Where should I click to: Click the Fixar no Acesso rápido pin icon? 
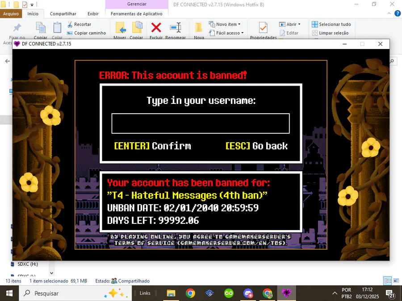coord(17,28)
